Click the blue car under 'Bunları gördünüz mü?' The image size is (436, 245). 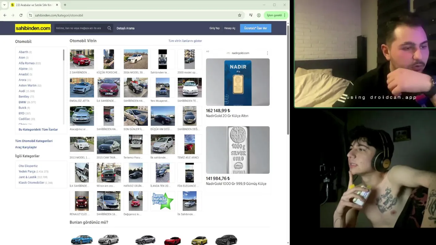[x=82, y=240]
